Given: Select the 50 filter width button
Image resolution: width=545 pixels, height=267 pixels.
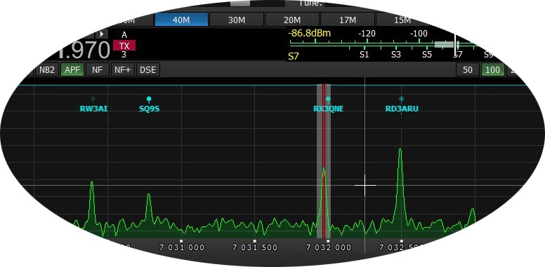Looking at the screenshot, I should 468,69.
